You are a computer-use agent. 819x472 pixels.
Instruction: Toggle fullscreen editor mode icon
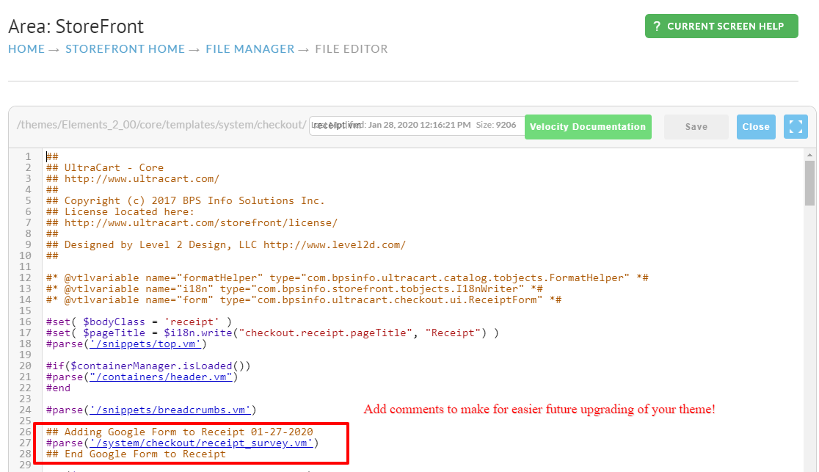796,126
